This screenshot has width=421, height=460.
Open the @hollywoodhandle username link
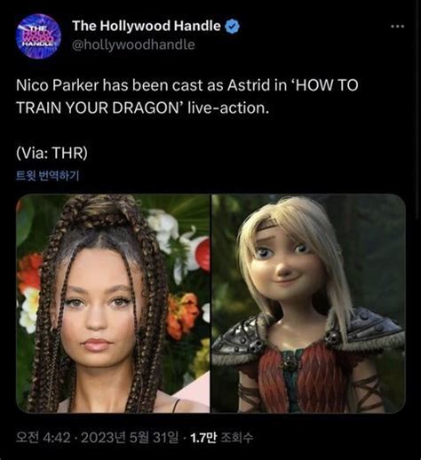133,44
